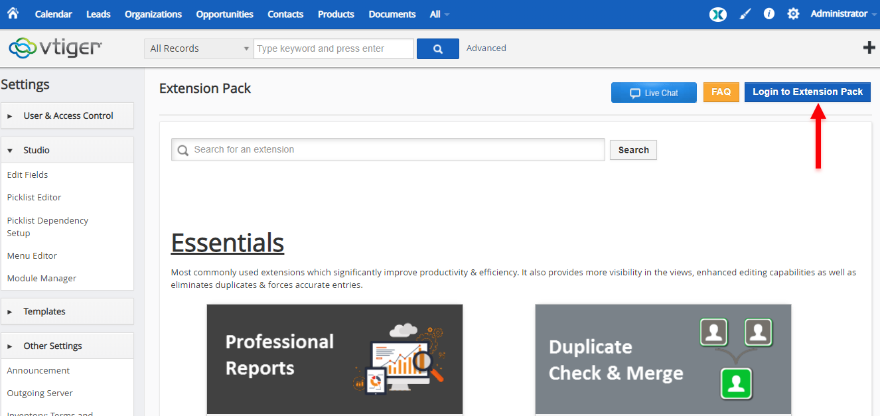Open the Picklist Editor link
The image size is (880, 416).
[34, 197]
